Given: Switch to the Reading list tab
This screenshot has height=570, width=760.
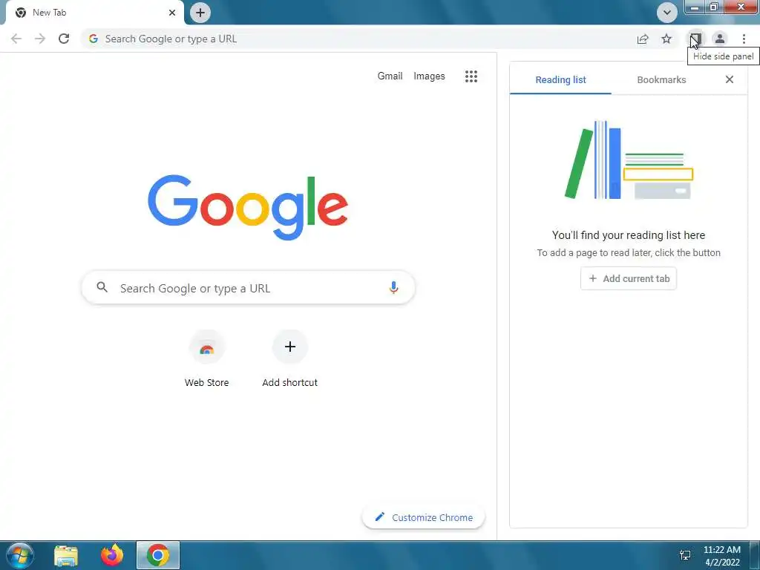Looking at the screenshot, I should click(x=561, y=80).
